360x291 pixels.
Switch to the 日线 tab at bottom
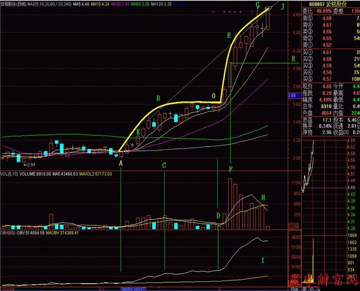pyautogui.click(x=294, y=288)
